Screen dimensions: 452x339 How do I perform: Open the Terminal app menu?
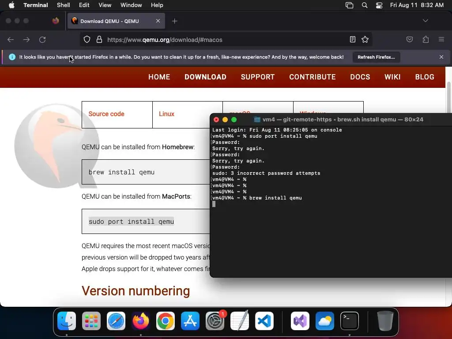35,5
